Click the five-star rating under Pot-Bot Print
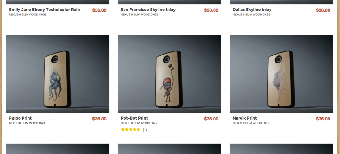340x154 pixels. coord(130,130)
